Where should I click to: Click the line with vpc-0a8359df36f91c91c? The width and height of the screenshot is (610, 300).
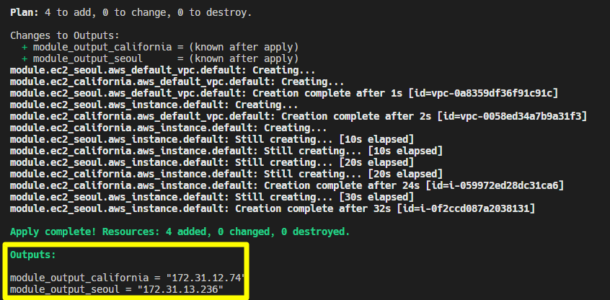pyautogui.click(x=284, y=93)
